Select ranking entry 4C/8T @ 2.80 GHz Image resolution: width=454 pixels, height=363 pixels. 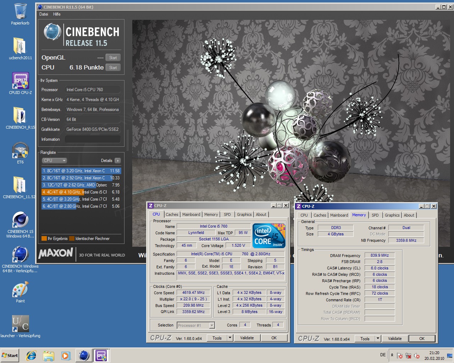click(x=81, y=206)
